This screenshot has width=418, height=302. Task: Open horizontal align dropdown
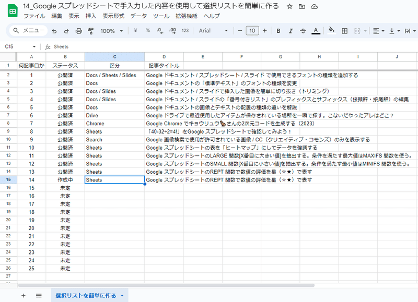(378, 31)
